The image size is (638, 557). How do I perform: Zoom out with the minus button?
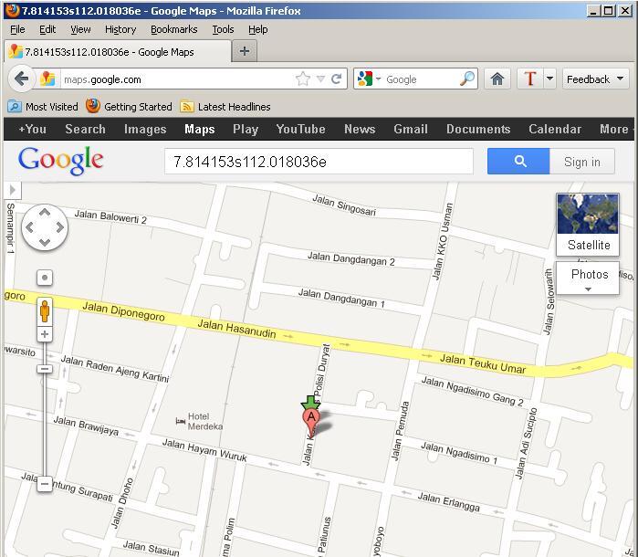45,484
